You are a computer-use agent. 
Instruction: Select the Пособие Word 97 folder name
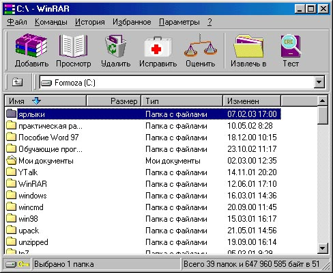(x=48, y=138)
